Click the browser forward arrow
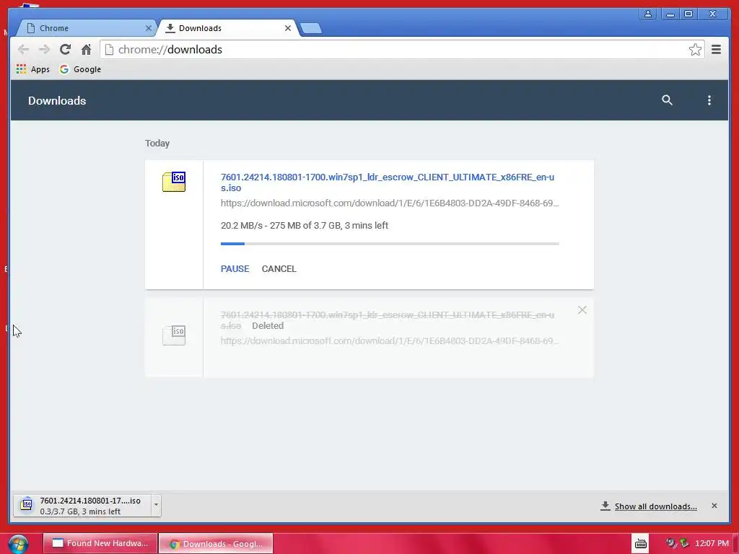Viewport: 739px width, 554px height. [44, 50]
